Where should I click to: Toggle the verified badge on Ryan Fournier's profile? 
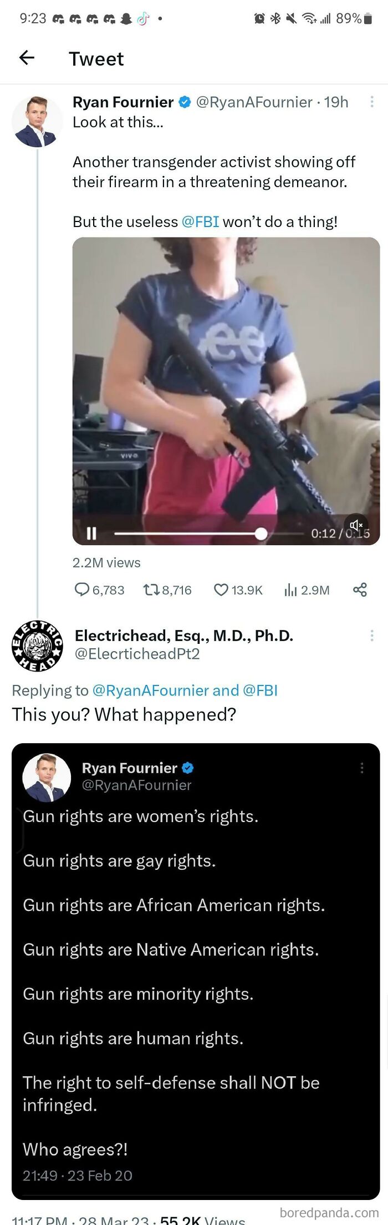(x=184, y=102)
